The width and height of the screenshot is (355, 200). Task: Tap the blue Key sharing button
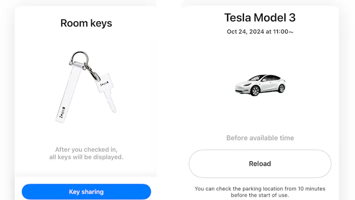[x=86, y=191]
